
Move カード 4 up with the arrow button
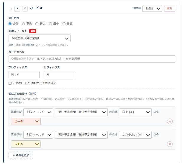(17, 9)
